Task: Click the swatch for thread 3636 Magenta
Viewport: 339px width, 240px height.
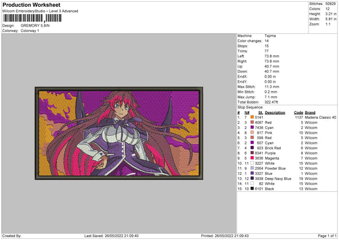Action: coord(252,158)
